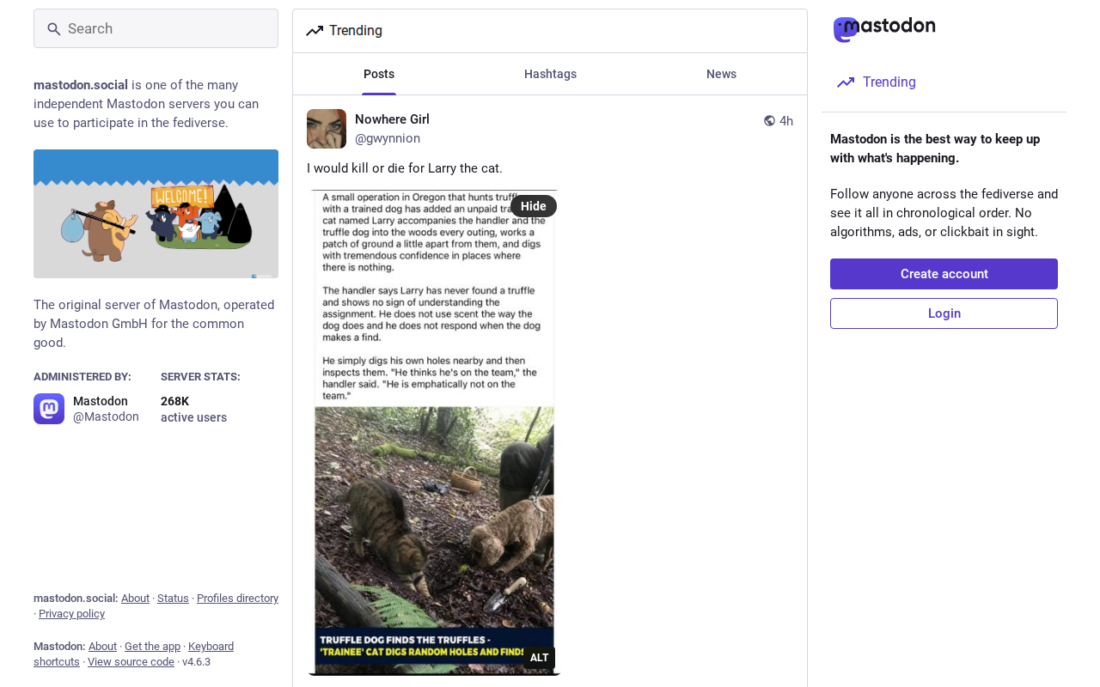Image resolution: width=1100 pixels, height=687 pixels.
Task: Switch to the News tab
Action: pyautogui.click(x=721, y=74)
